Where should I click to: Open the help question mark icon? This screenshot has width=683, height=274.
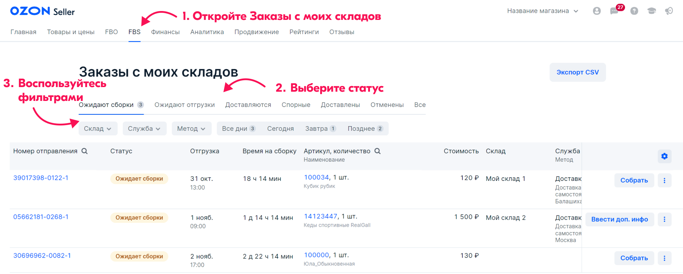pyautogui.click(x=634, y=11)
